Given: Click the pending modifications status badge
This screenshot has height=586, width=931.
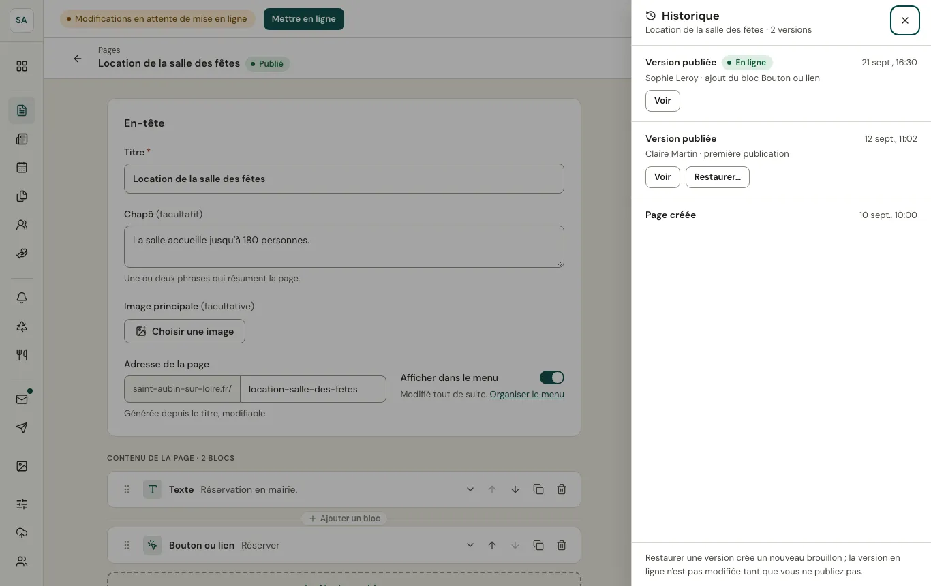Looking at the screenshot, I should click(x=157, y=19).
